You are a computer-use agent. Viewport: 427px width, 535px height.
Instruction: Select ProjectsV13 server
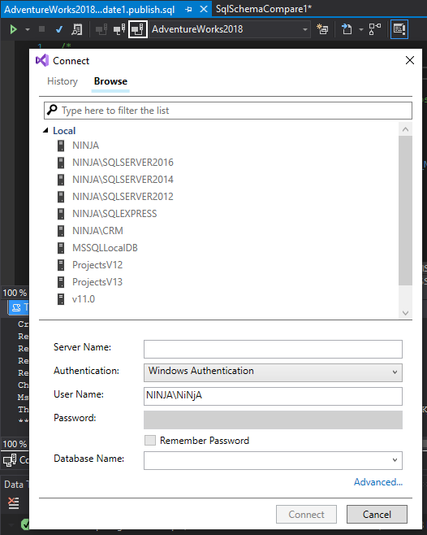tap(97, 282)
